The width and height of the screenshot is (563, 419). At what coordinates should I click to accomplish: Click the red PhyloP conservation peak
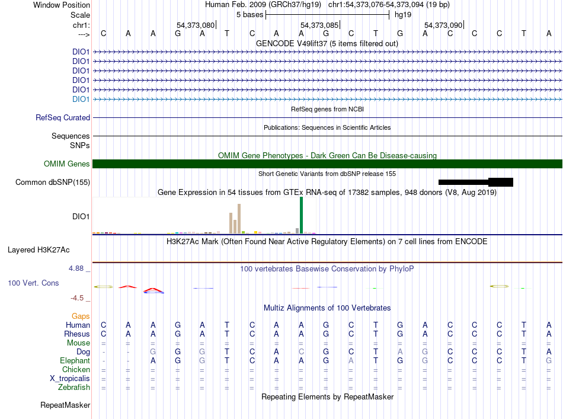pos(128,286)
